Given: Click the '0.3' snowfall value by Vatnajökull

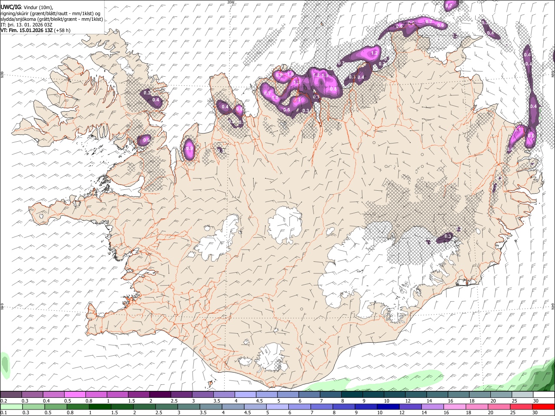Looking at the screenshot, I should (448, 236).
